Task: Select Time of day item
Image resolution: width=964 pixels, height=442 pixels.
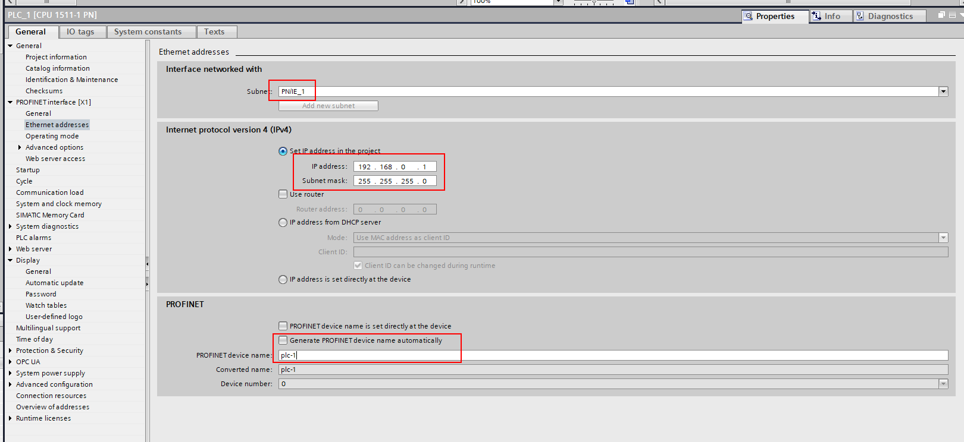Action: pyautogui.click(x=35, y=339)
